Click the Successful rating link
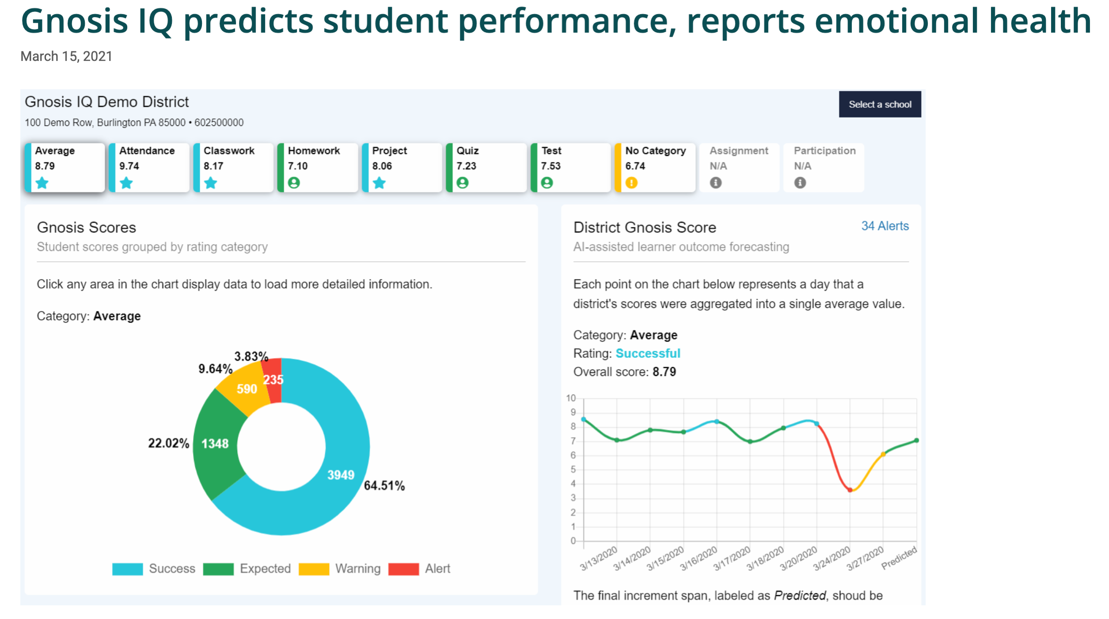Viewport: 1109px width, 619px height. [648, 353]
